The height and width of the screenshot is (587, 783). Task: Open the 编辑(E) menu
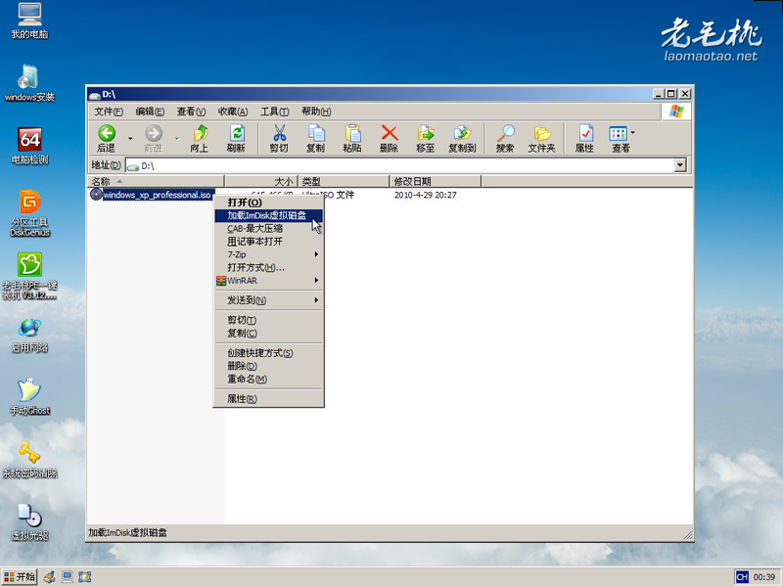pyautogui.click(x=150, y=112)
